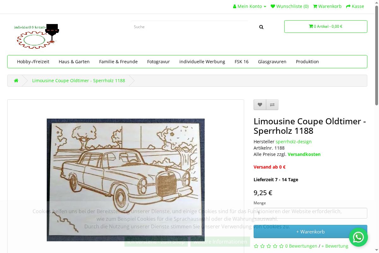
Task: Open Versandkosten link
Action: pyautogui.click(x=304, y=154)
